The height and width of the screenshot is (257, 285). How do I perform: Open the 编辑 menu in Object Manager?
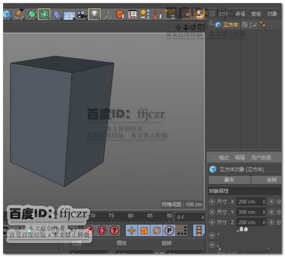240,14
